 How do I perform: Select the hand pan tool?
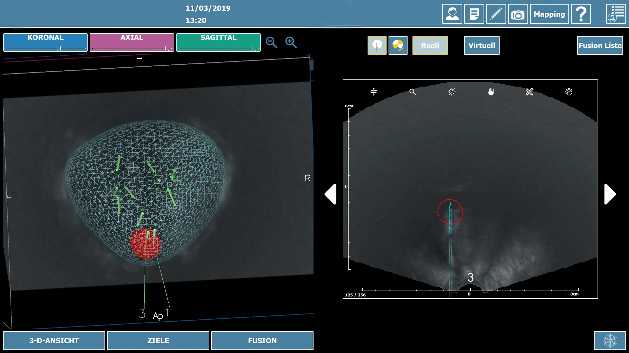point(490,92)
